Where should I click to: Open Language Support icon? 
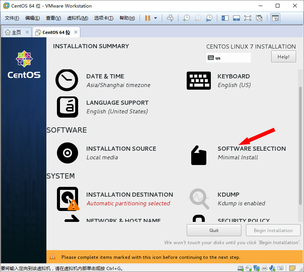coord(67,107)
